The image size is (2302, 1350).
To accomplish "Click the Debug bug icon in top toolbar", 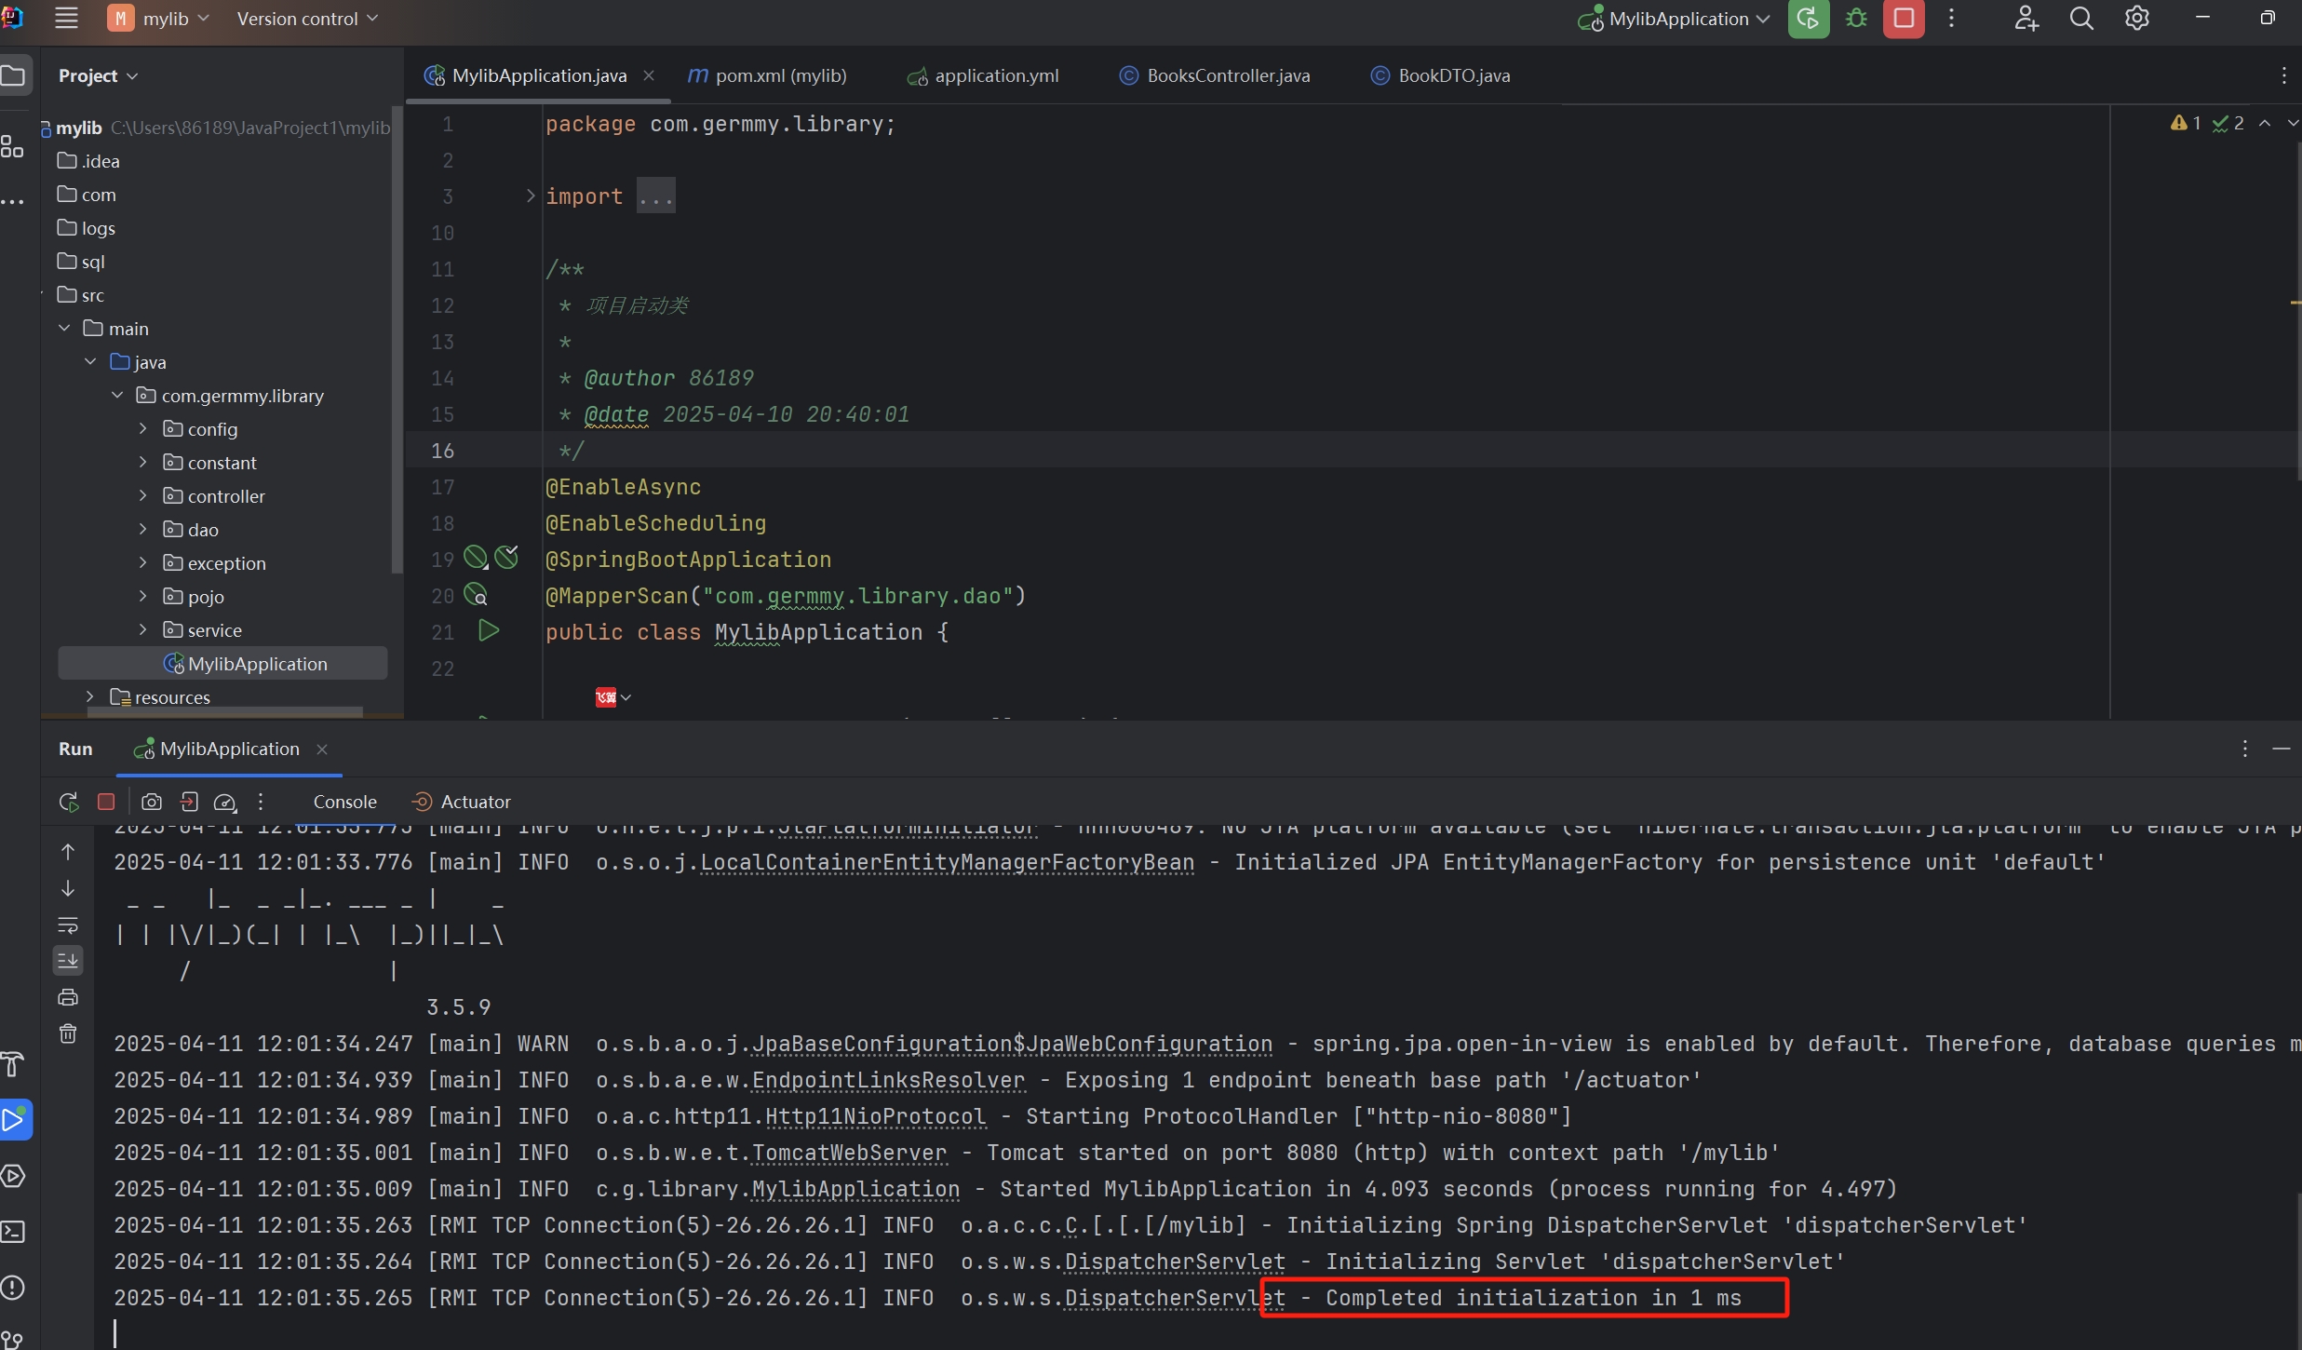I will pyautogui.click(x=1856, y=19).
